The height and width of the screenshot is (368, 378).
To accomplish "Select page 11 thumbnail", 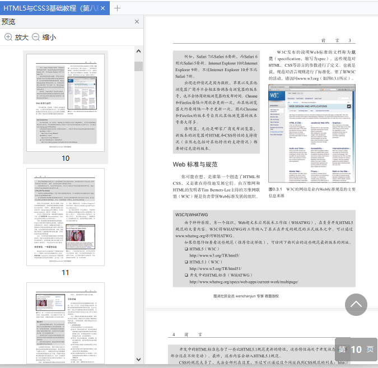I will point(66,217).
